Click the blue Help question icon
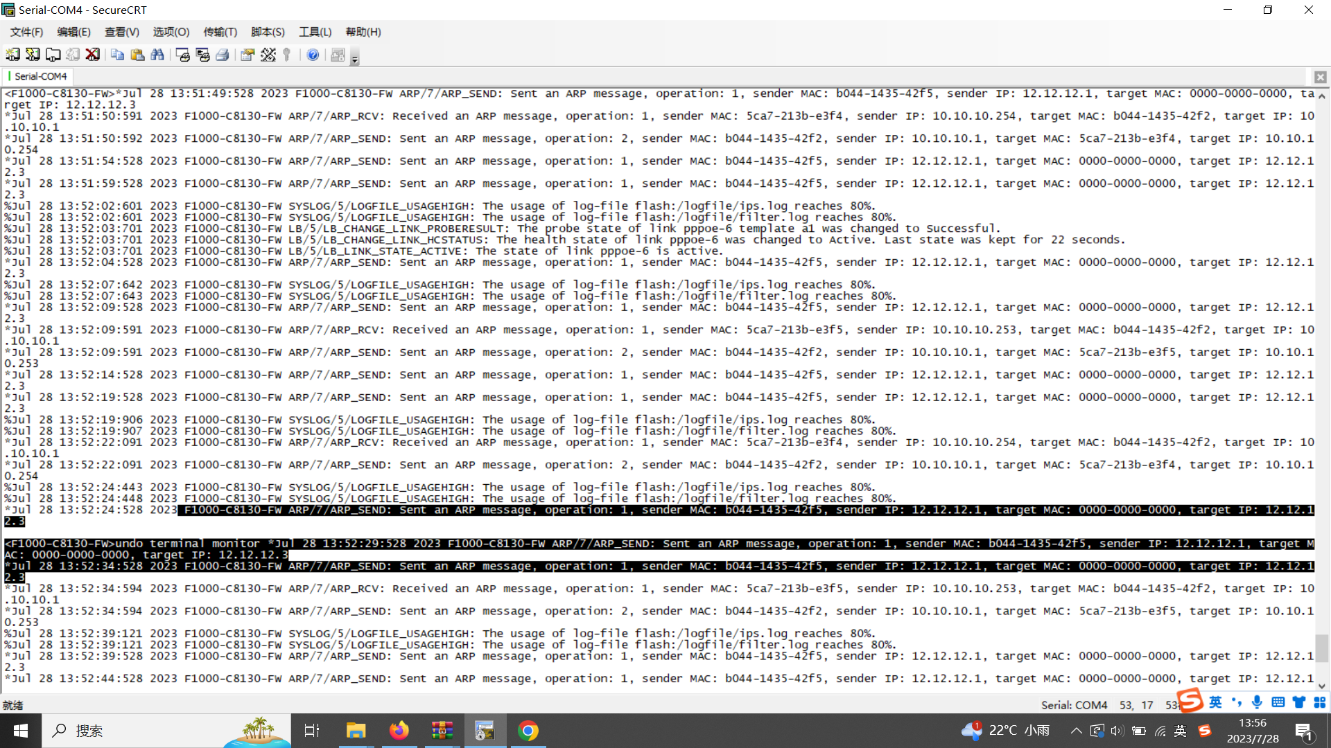1331x748 pixels. click(313, 55)
